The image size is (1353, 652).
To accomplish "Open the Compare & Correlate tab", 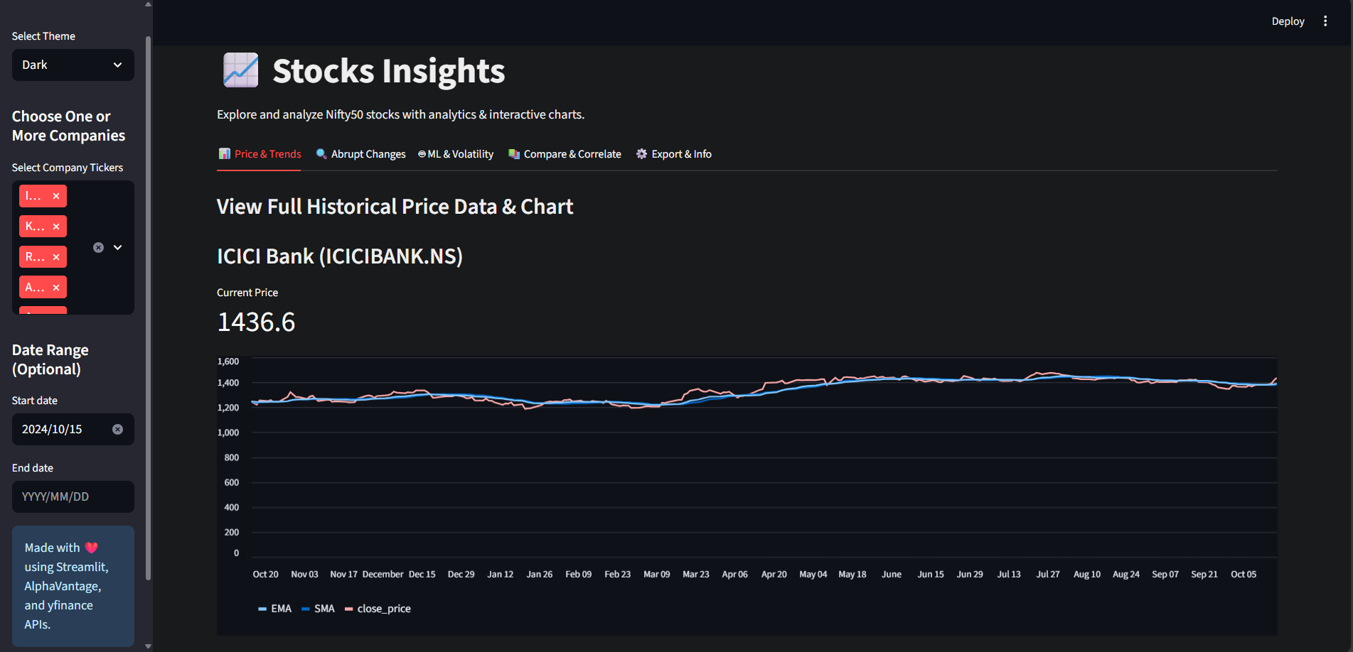I will (x=565, y=154).
